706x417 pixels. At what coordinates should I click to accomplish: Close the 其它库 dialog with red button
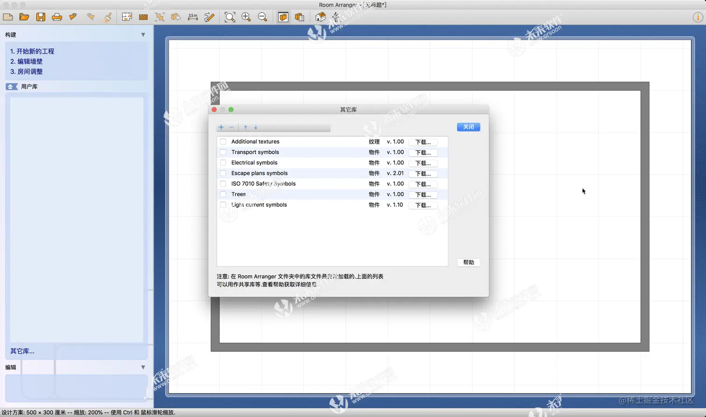(x=214, y=110)
